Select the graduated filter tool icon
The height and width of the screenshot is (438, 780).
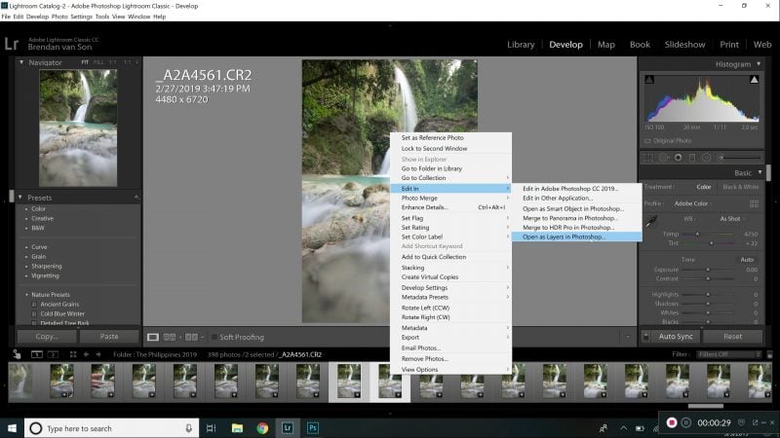pos(692,158)
